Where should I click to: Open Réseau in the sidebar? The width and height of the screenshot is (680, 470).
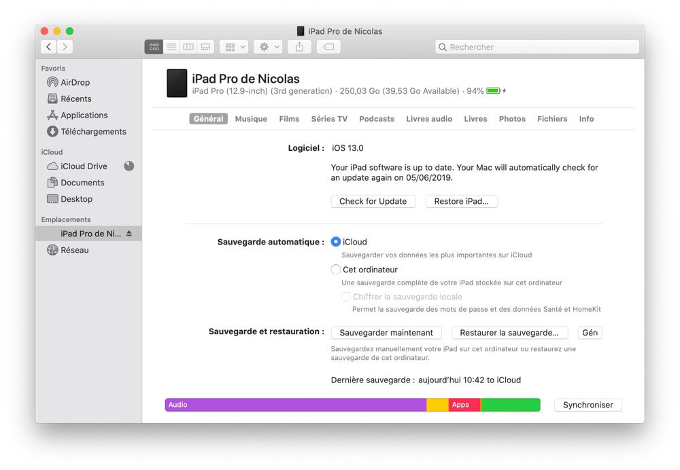(89, 250)
